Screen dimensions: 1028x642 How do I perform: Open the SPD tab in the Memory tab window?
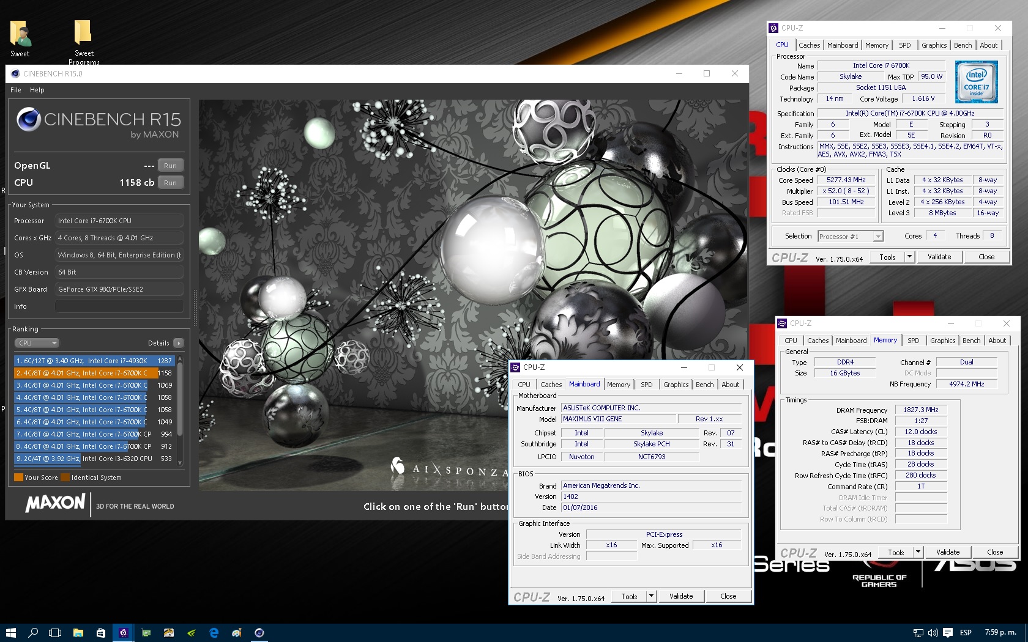click(x=913, y=341)
